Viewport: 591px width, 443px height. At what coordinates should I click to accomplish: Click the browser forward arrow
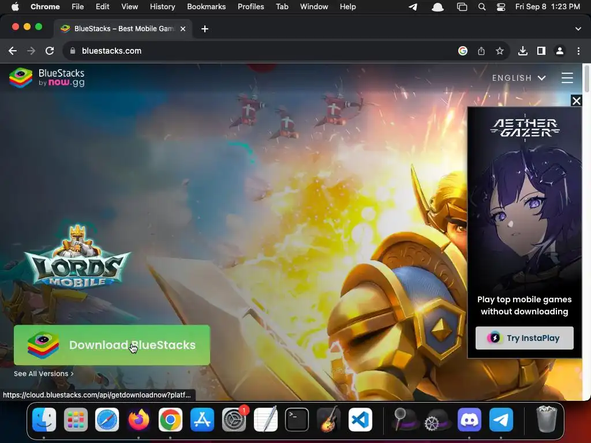(31, 51)
